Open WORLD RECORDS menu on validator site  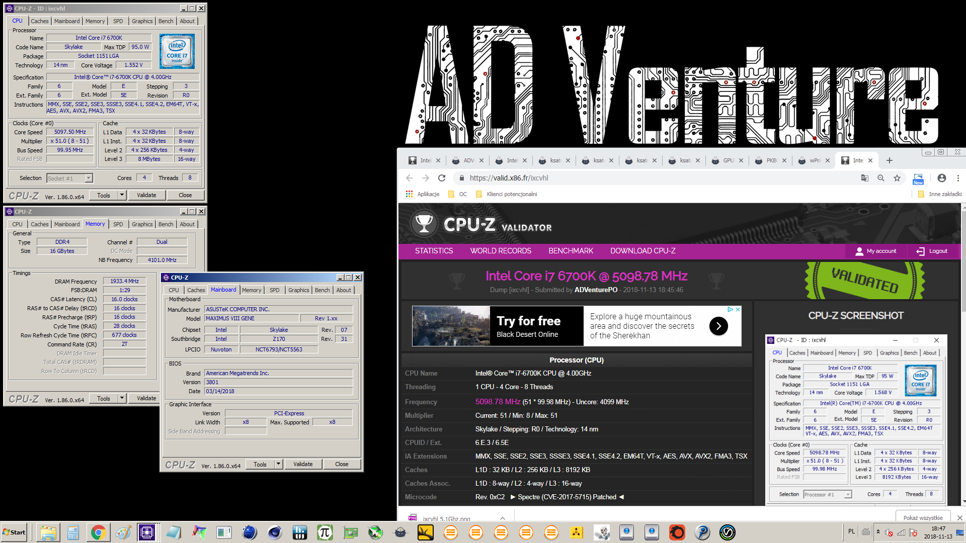[x=501, y=251]
